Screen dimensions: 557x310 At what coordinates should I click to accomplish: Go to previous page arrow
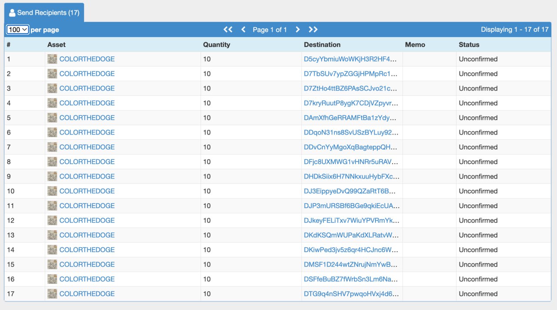pos(243,30)
